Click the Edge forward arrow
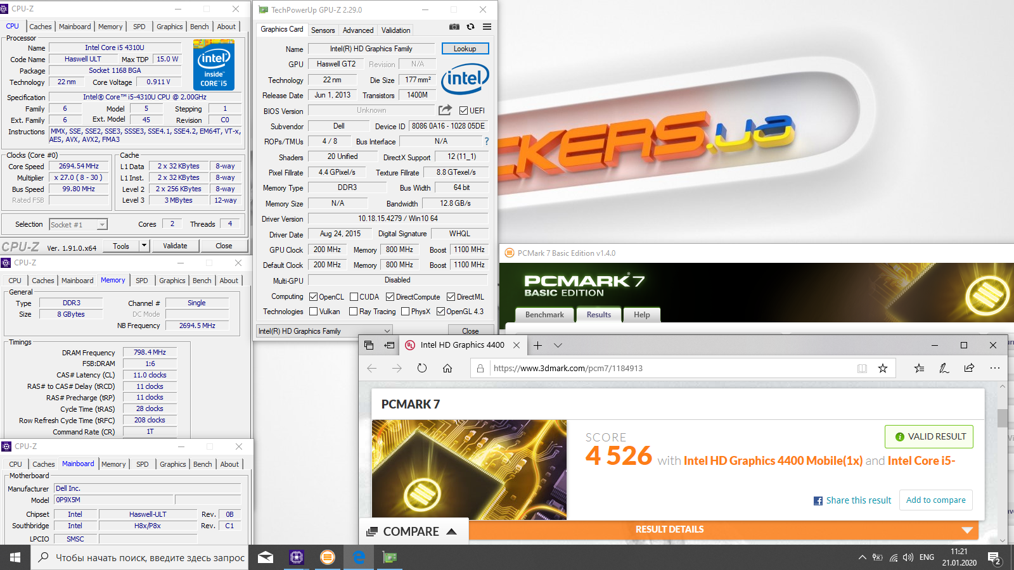The height and width of the screenshot is (570, 1014). pyautogui.click(x=397, y=368)
